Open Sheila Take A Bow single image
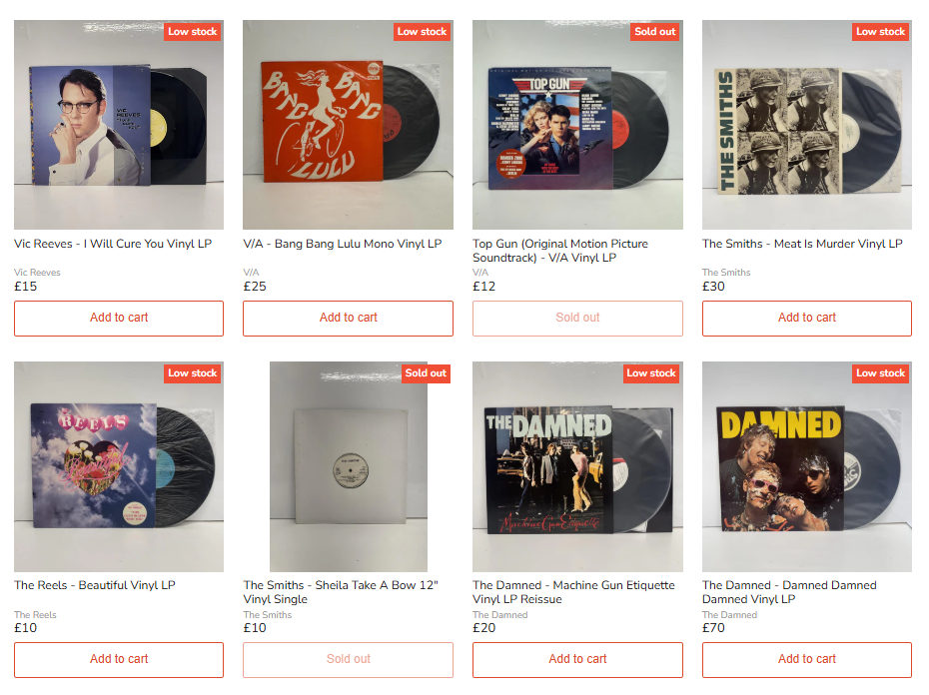The height and width of the screenshot is (695, 929). [348, 466]
